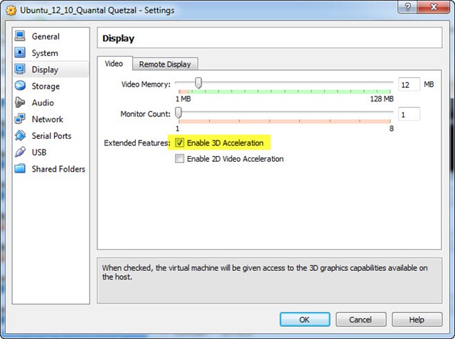455x339 pixels.
Task: Select the Display category label
Action: (x=45, y=70)
